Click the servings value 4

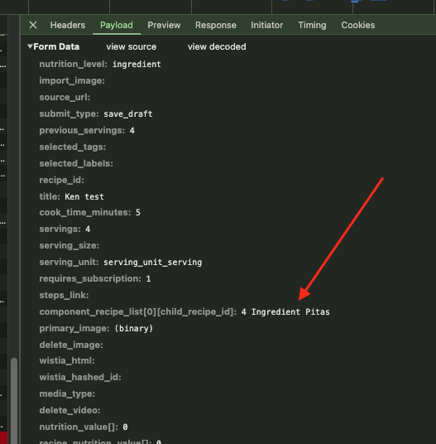coord(88,229)
